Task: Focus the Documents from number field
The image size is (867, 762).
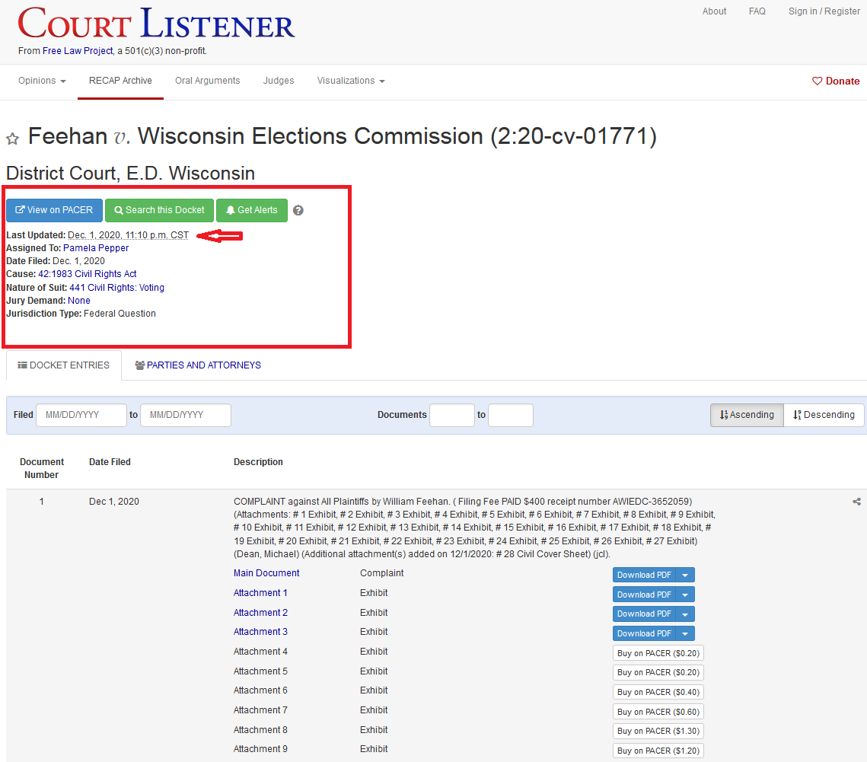Action: [x=452, y=415]
